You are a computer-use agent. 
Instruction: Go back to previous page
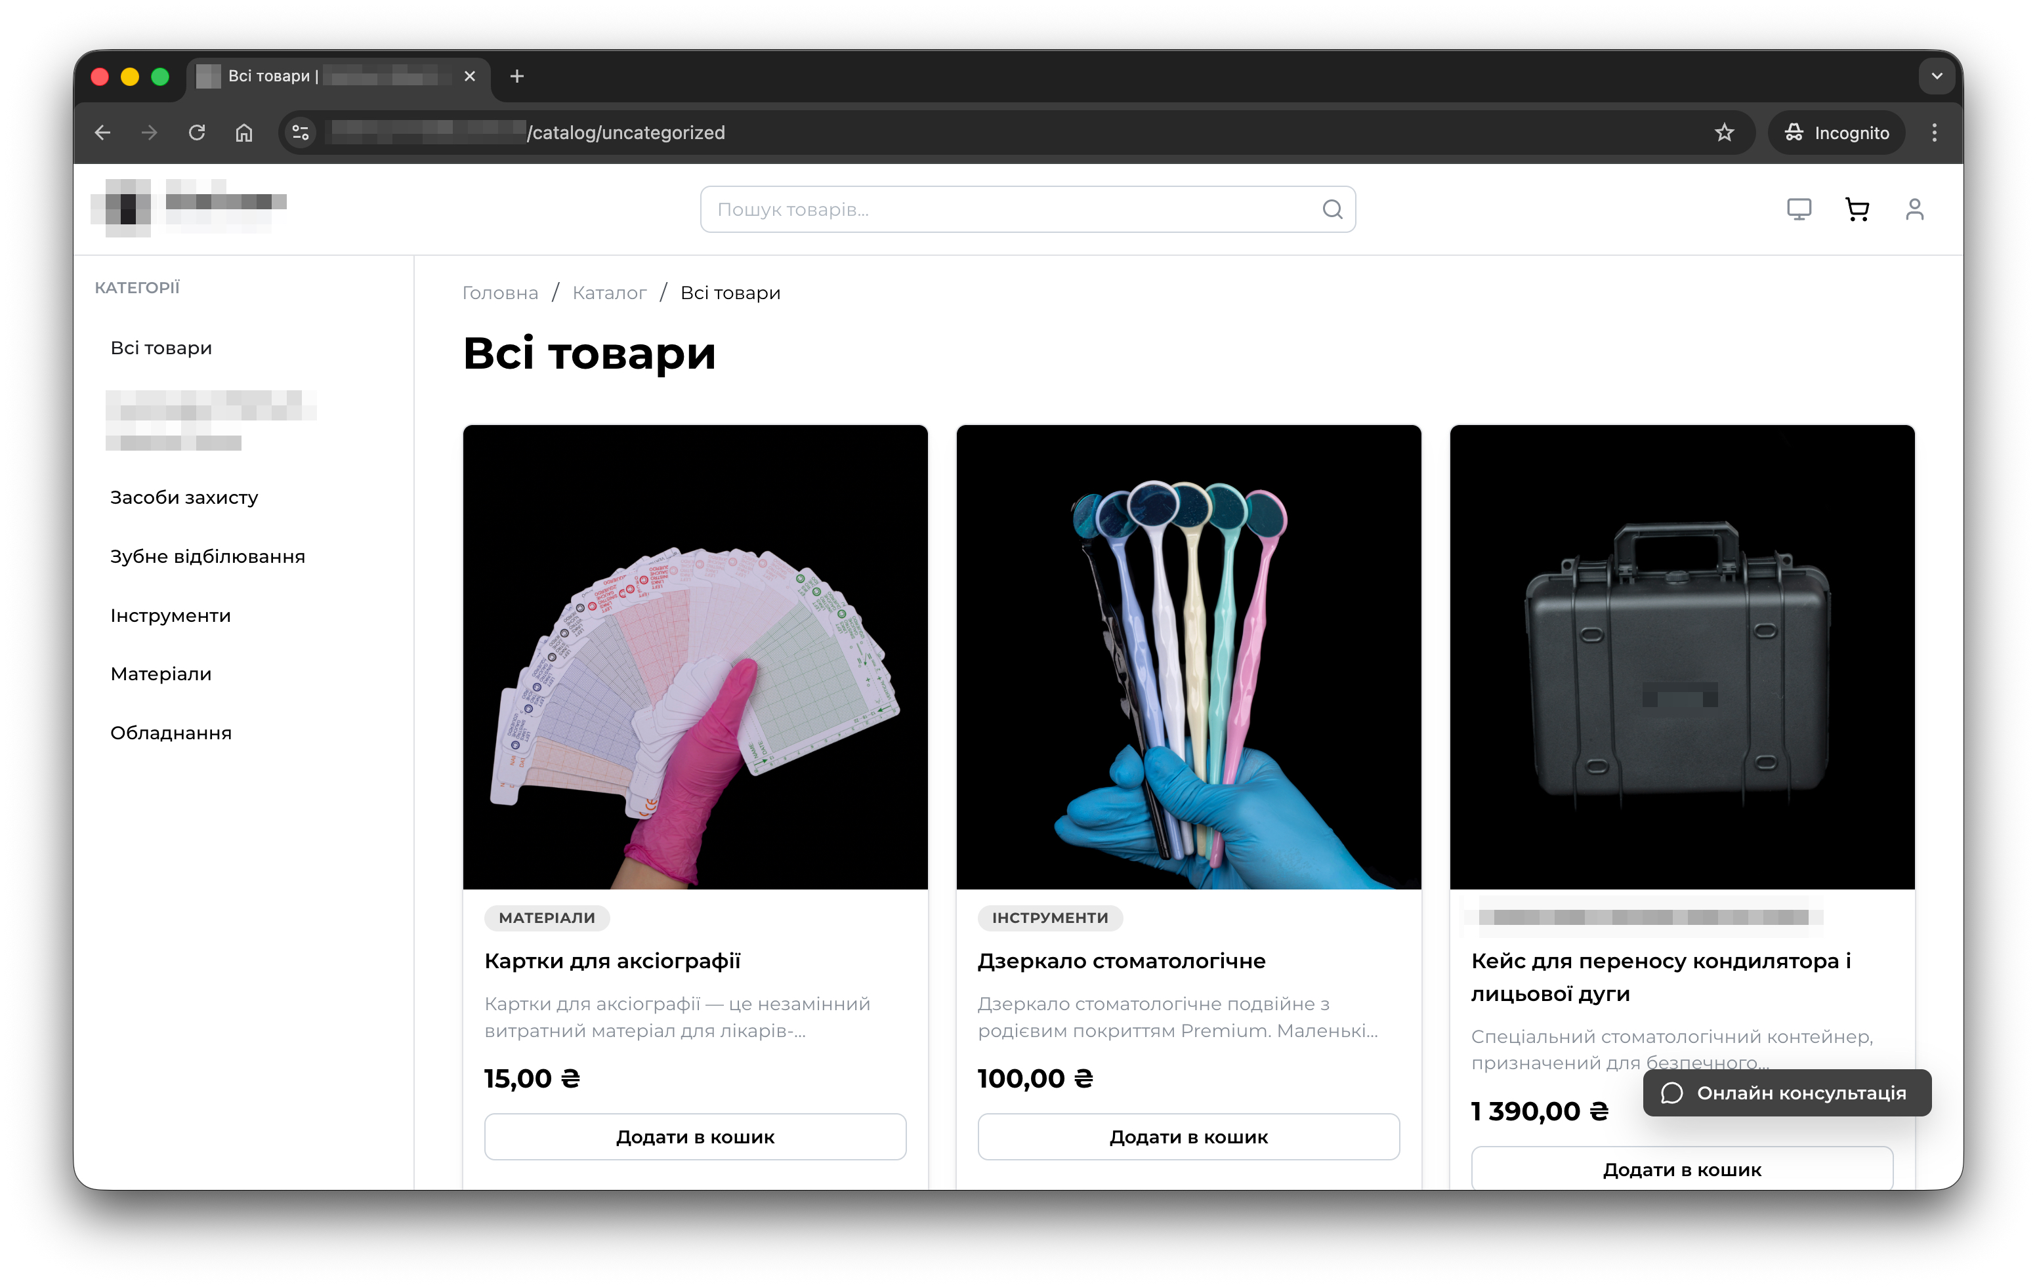pos(103,133)
